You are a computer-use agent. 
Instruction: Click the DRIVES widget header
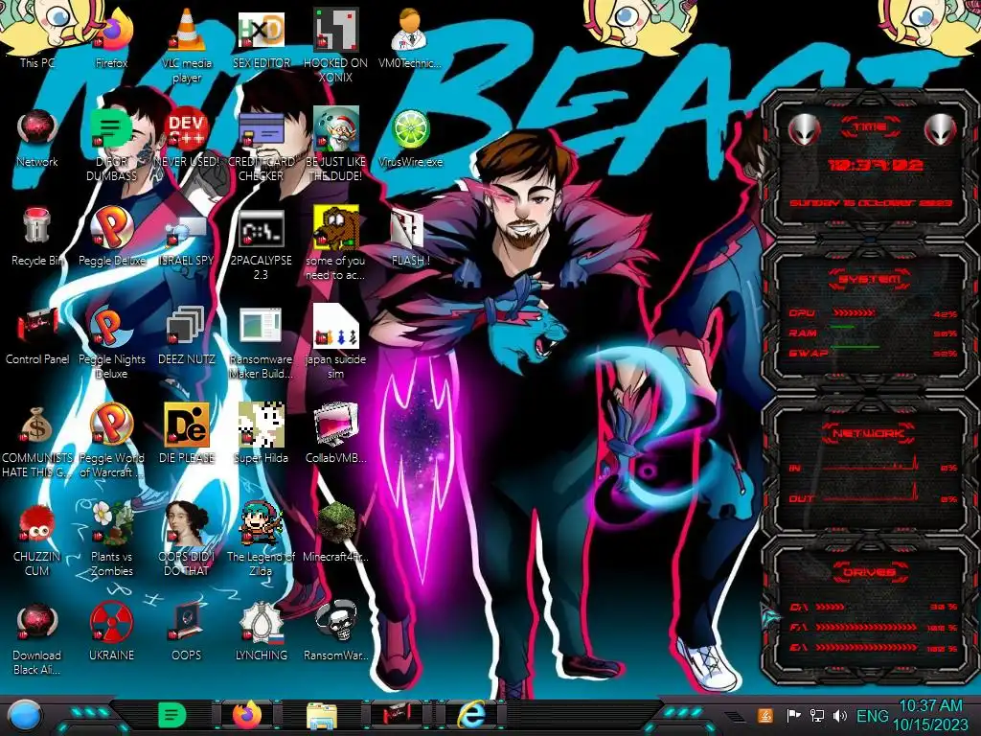pyautogui.click(x=870, y=571)
